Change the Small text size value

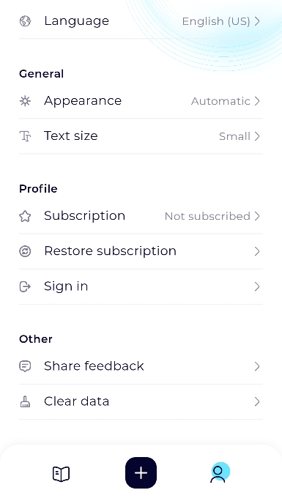(240, 136)
